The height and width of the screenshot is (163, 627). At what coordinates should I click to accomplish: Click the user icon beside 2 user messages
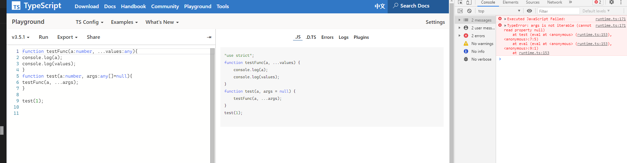pos(466,28)
